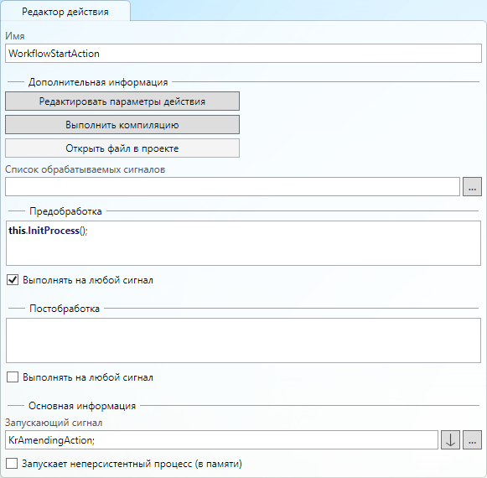
Task: Click the Предобработка section header
Action: (x=65, y=211)
